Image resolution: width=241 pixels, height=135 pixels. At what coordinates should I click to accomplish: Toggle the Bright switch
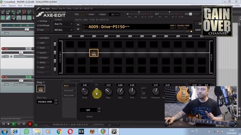[144, 91]
